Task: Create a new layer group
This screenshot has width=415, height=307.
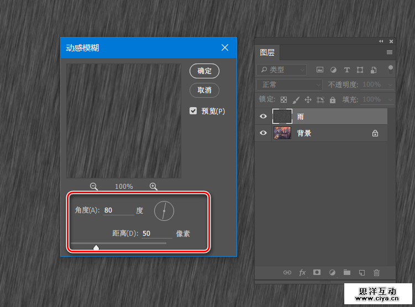Action: tap(347, 272)
